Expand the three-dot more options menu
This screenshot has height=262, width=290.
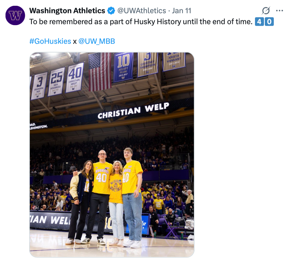[279, 11]
